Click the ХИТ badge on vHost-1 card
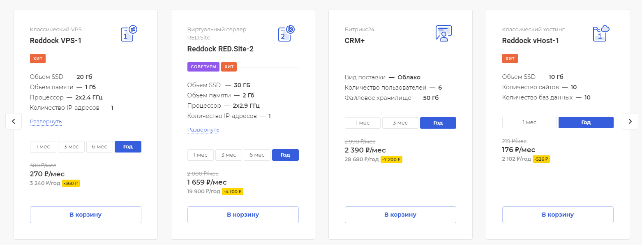The image size is (642, 245). (x=510, y=59)
